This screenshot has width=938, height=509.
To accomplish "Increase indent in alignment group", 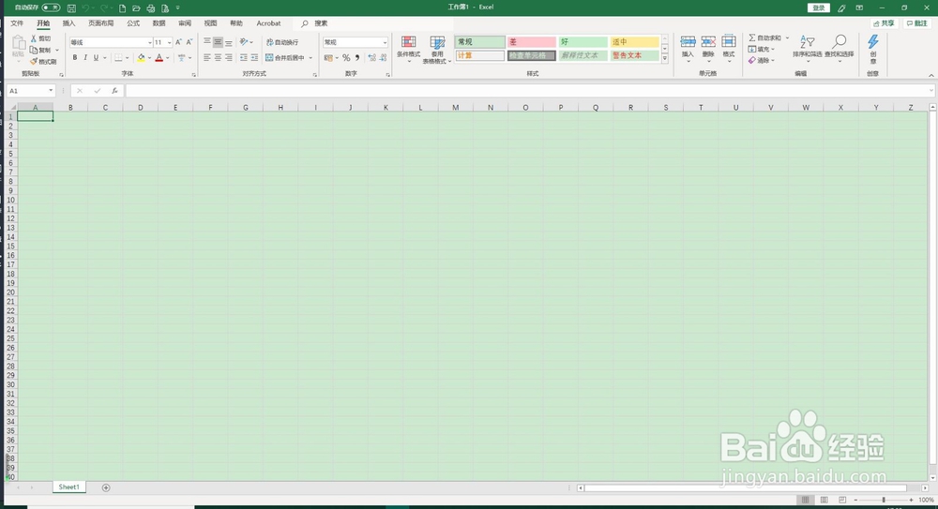I will 254,58.
